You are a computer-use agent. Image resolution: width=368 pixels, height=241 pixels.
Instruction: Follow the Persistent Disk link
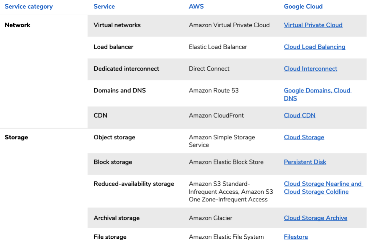pyautogui.click(x=305, y=162)
